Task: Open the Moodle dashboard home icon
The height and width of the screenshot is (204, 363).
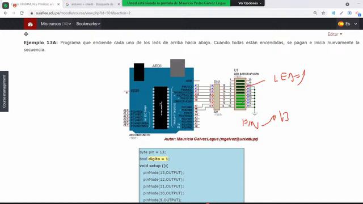Action: 30,24
